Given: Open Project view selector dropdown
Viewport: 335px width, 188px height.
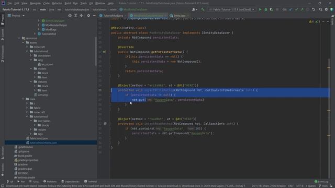Looking at the screenshot, I should click(x=16, y=16).
